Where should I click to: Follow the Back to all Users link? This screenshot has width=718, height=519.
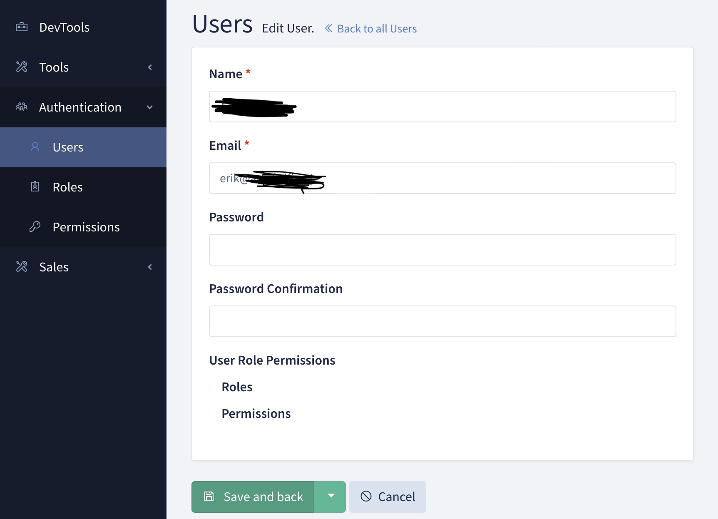[377, 28]
